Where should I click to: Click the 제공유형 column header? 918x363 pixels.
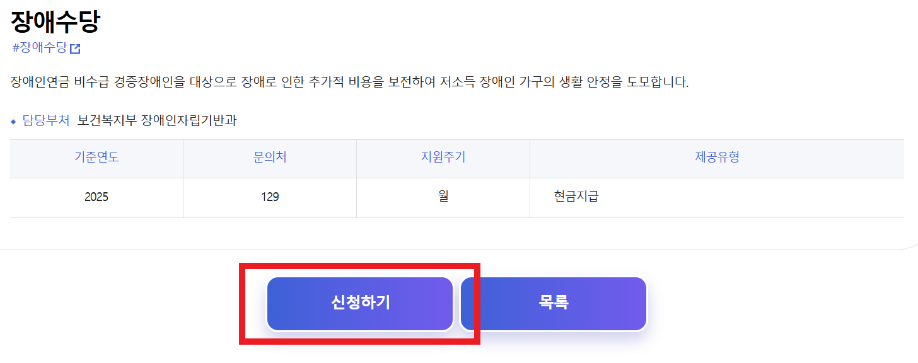[x=716, y=158]
